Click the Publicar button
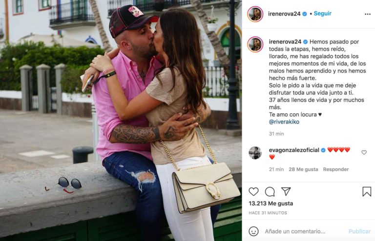 tap(359, 231)
